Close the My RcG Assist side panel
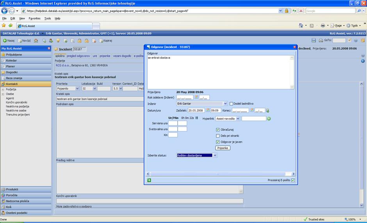Viewport: 367px width, 223px height. 49,48
